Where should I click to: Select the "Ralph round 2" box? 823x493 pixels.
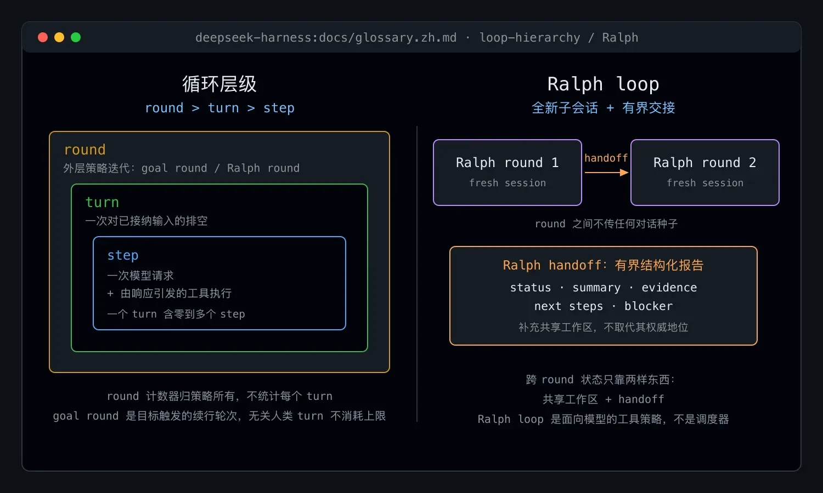coord(705,173)
